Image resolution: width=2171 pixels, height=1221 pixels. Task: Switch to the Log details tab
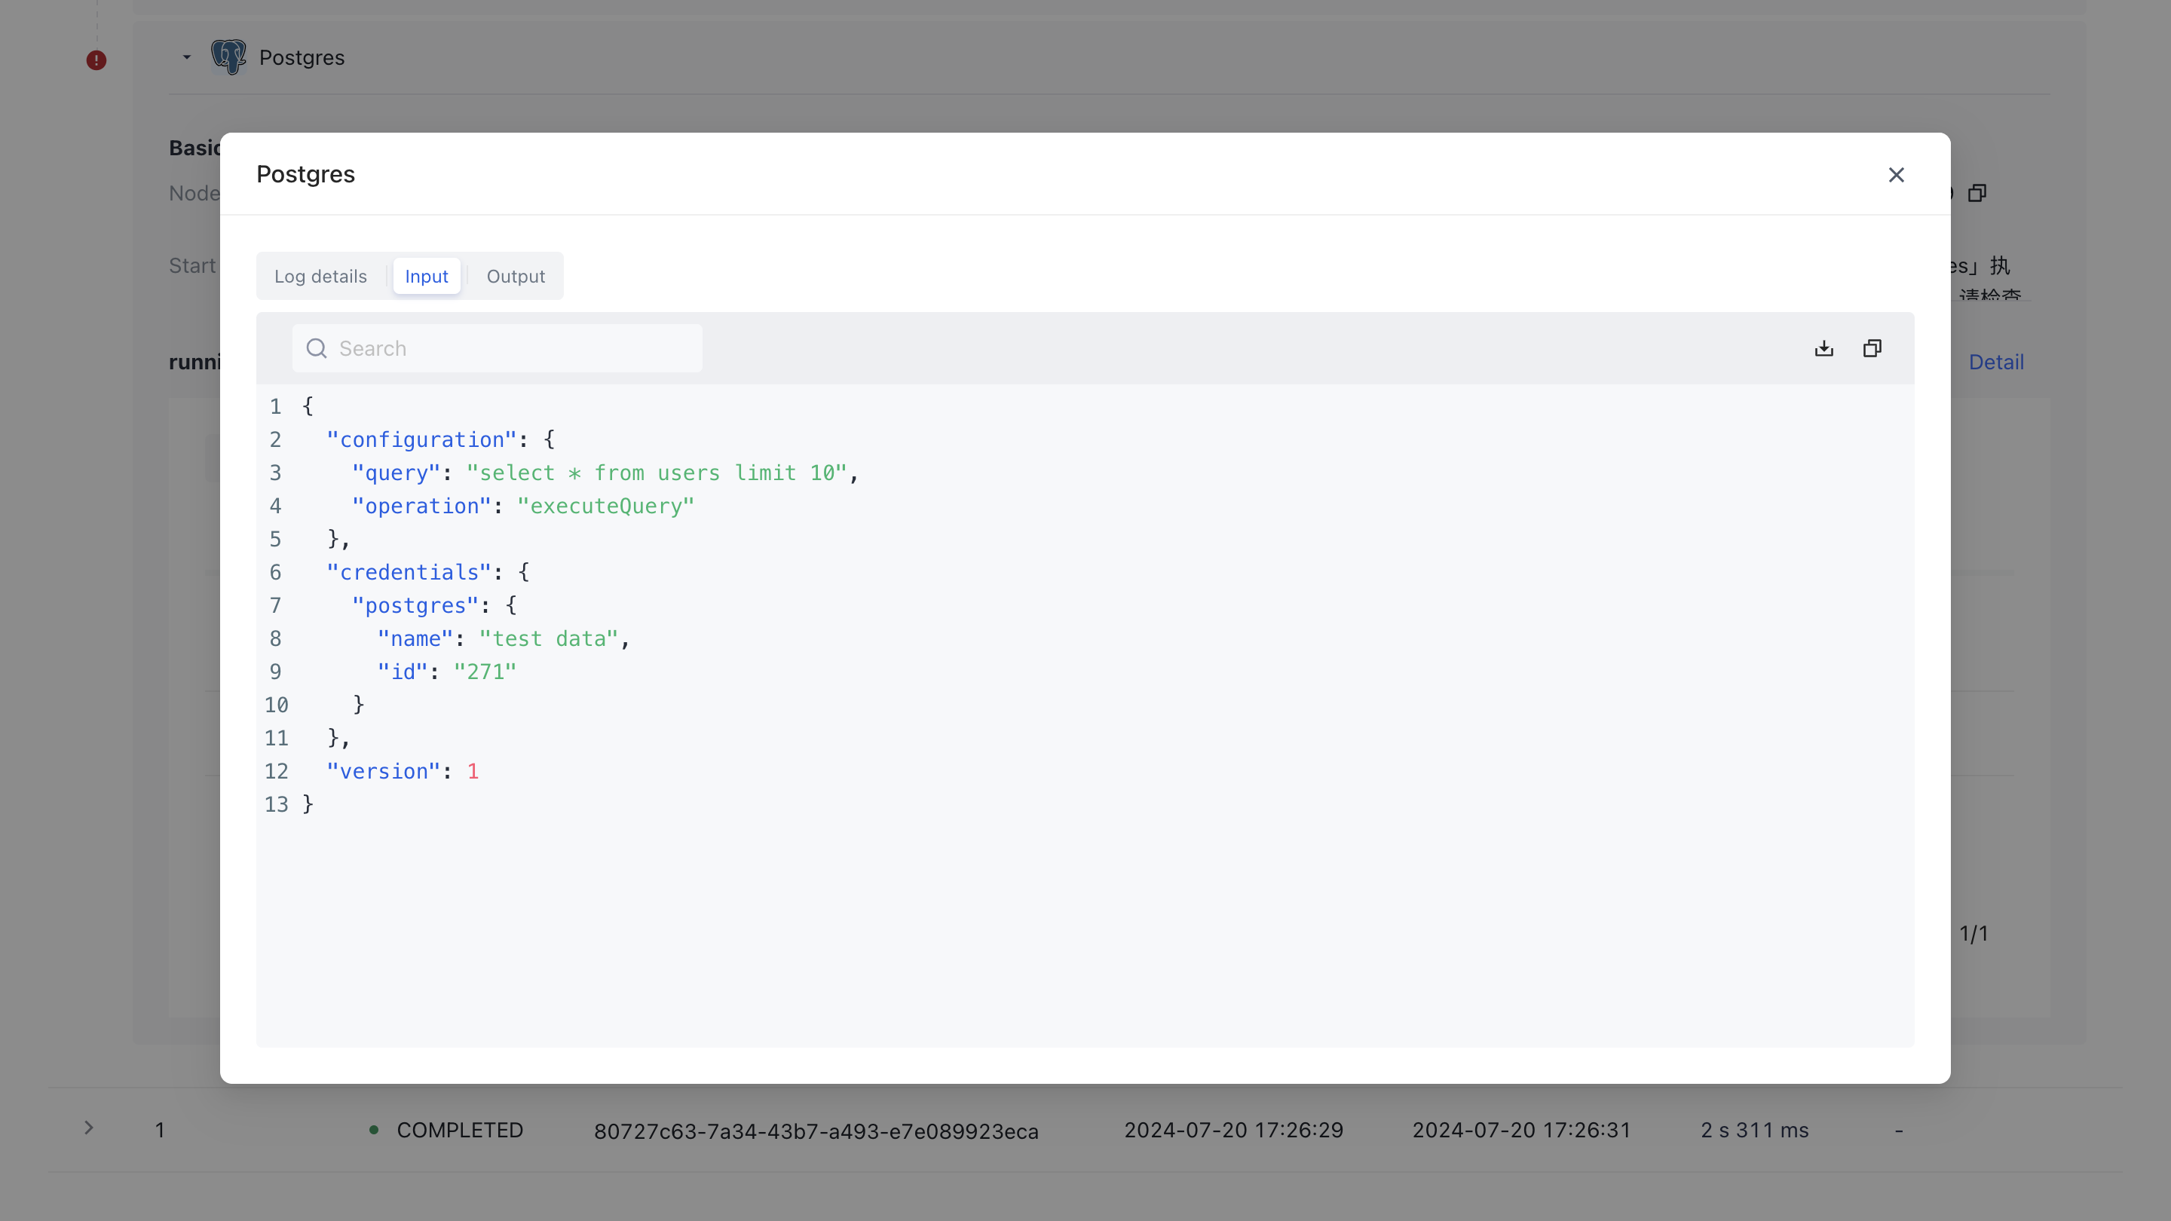point(320,277)
